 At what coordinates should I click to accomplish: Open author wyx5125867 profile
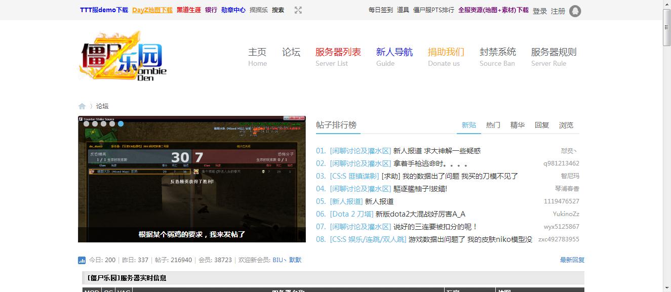[562, 227]
